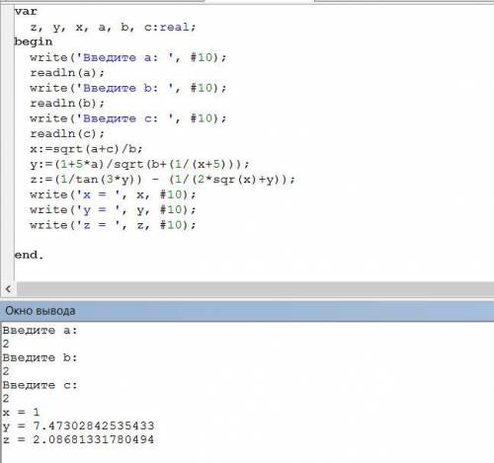Click the output value 'y = 7.47302842535433'
The width and height of the screenshot is (494, 463).
click(x=78, y=425)
